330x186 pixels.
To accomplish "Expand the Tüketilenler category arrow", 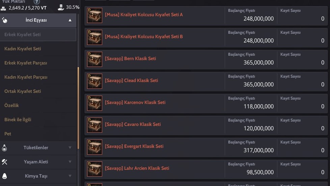I will (x=70, y=148).
